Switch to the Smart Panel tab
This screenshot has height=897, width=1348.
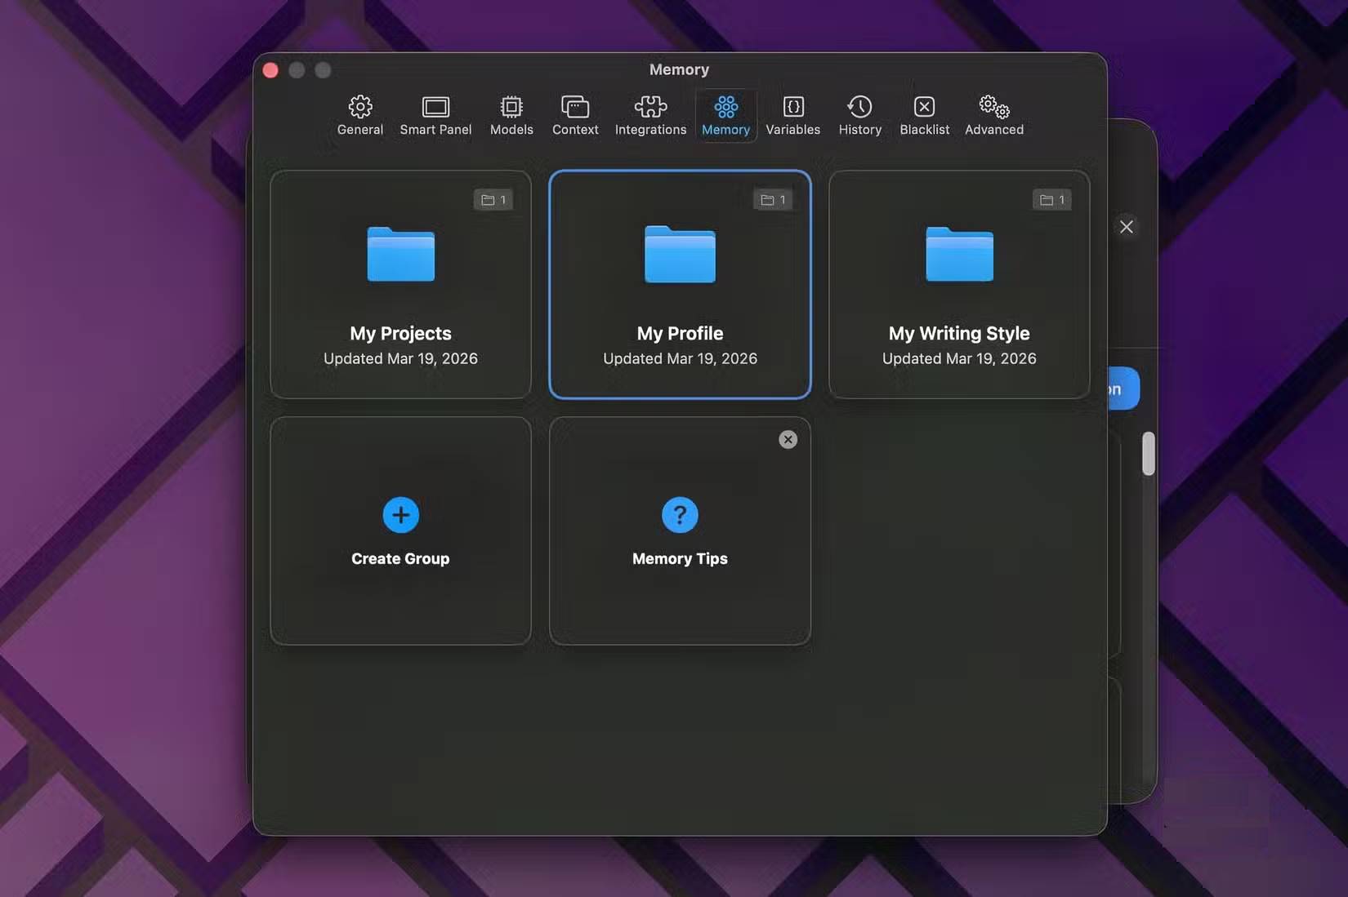click(435, 115)
